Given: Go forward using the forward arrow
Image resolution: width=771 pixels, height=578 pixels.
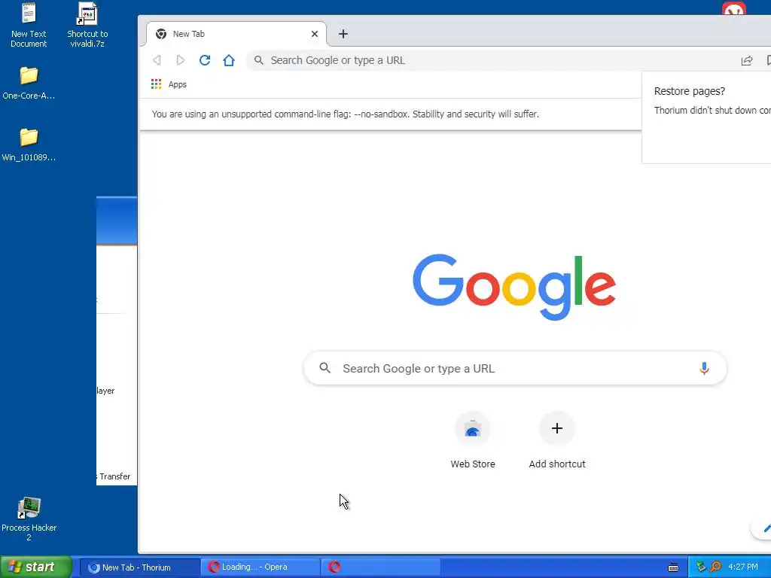Looking at the screenshot, I should click(x=181, y=60).
